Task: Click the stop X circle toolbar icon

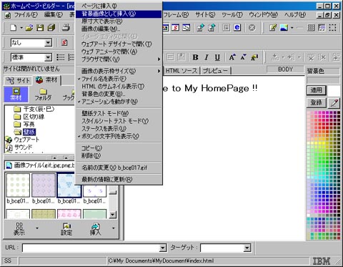Action: point(252,28)
